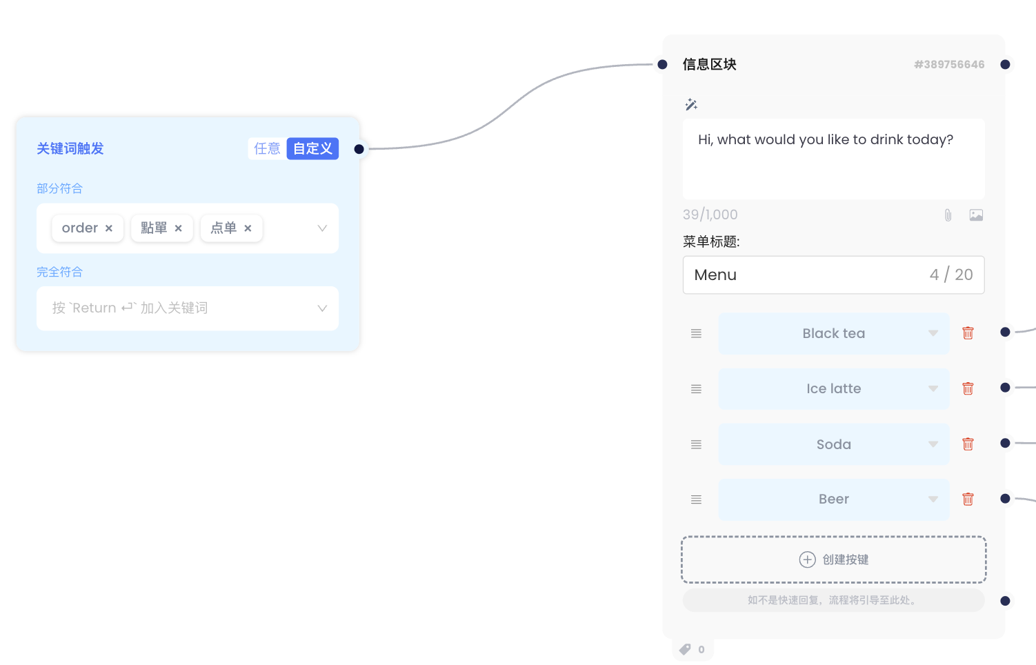This screenshot has width=1036, height=665.
Task: Remove the 'order' keyword tag
Action: (109, 228)
